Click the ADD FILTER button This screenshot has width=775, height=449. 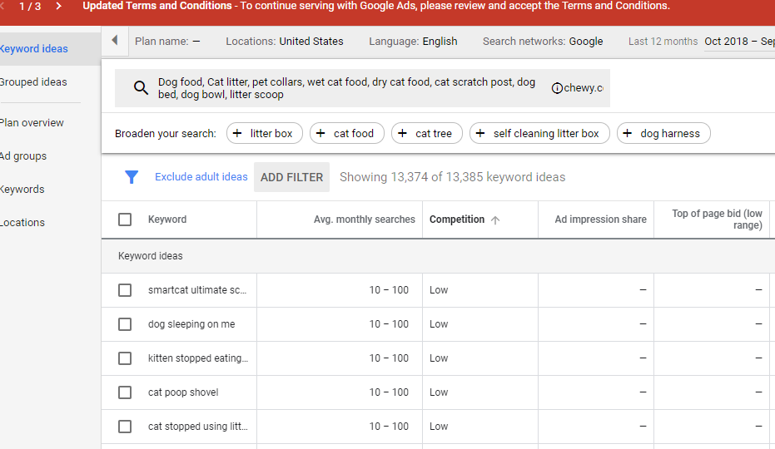tap(291, 177)
